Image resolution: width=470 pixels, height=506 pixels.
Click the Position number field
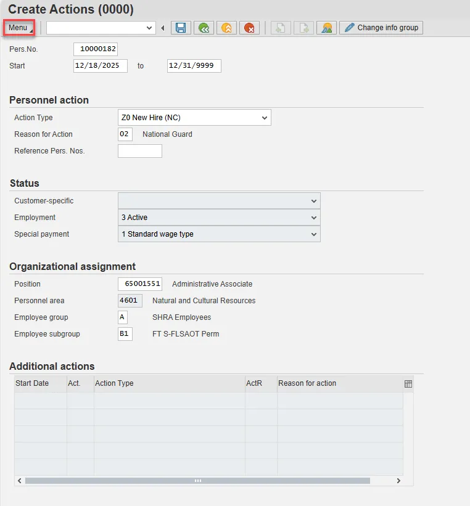coord(140,284)
